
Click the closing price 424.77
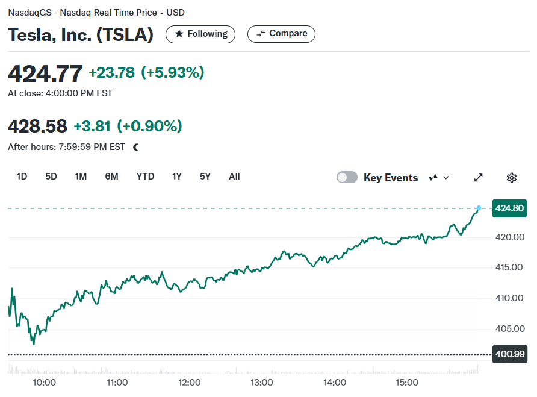pos(45,73)
